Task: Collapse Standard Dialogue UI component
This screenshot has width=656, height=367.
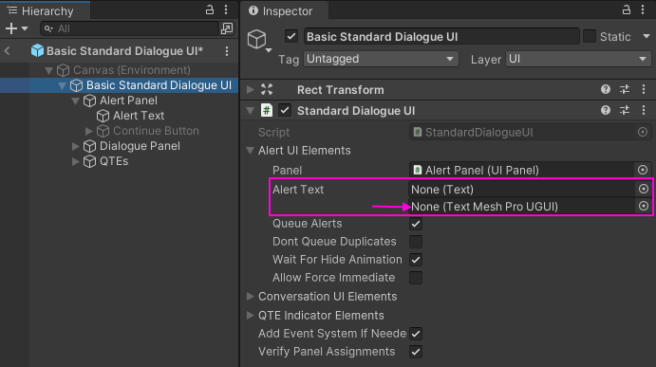Action: tap(251, 111)
